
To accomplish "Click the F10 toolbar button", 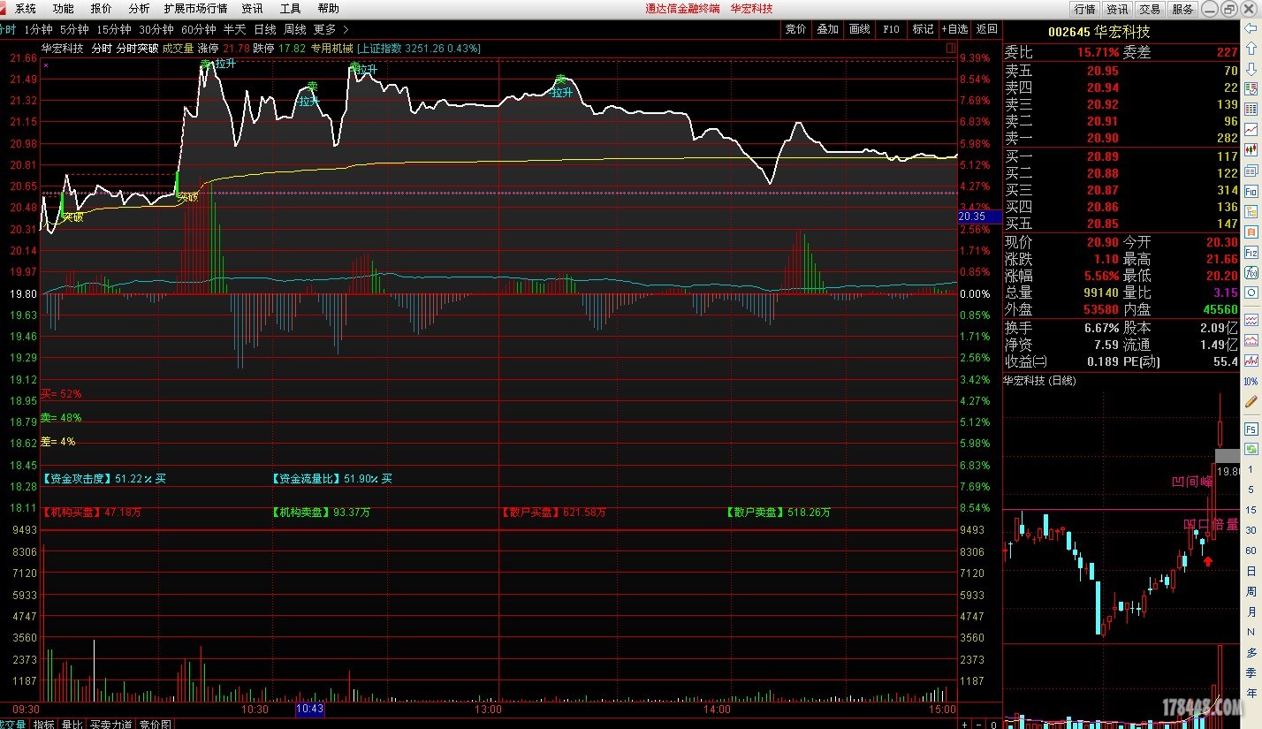I will point(892,29).
